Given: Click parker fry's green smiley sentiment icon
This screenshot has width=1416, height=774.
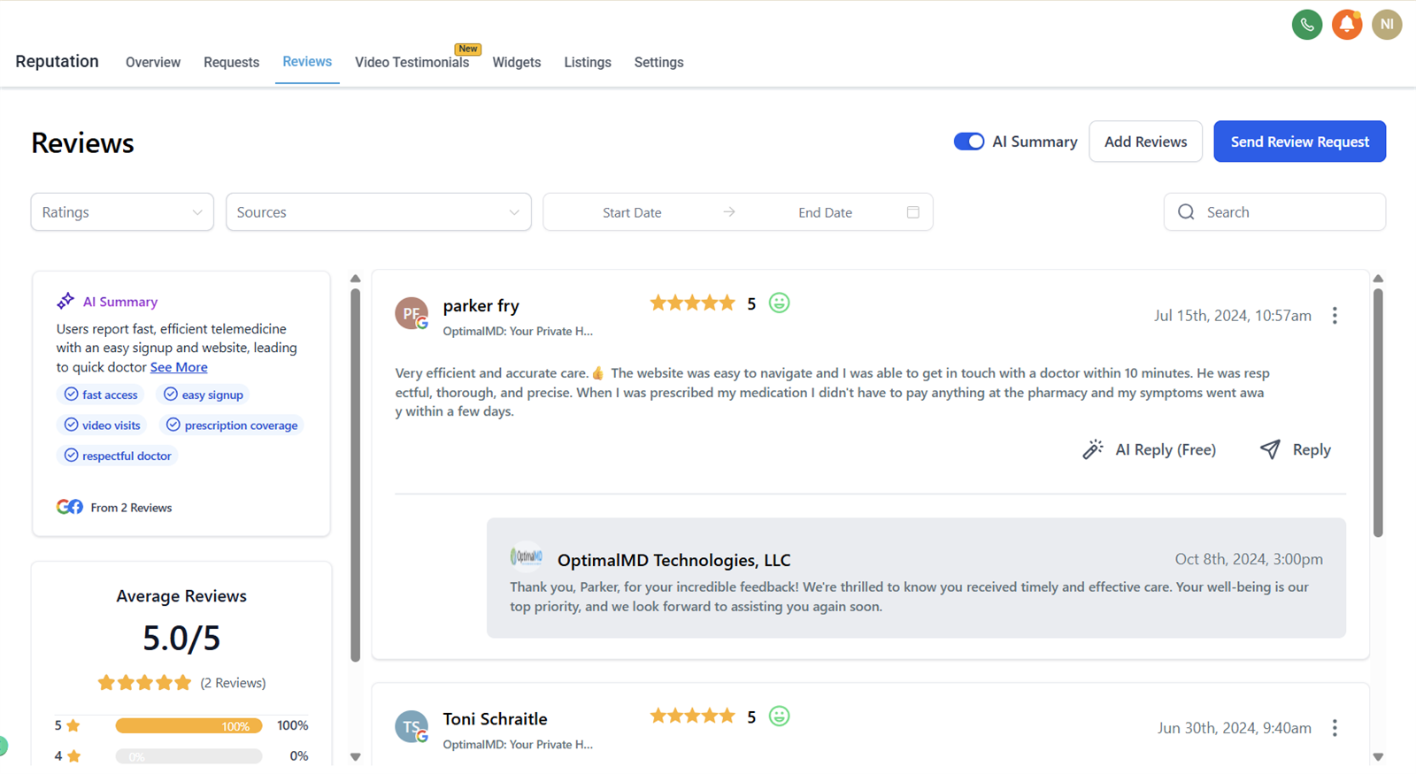Looking at the screenshot, I should (x=779, y=303).
